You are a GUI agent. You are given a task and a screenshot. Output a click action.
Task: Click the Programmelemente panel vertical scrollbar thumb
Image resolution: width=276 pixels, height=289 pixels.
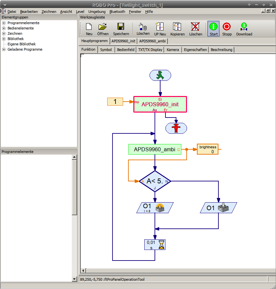point(74,187)
